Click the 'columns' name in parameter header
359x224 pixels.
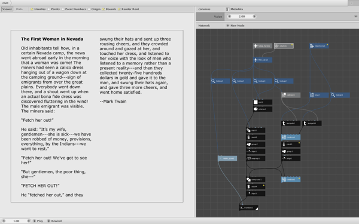pos(204,9)
